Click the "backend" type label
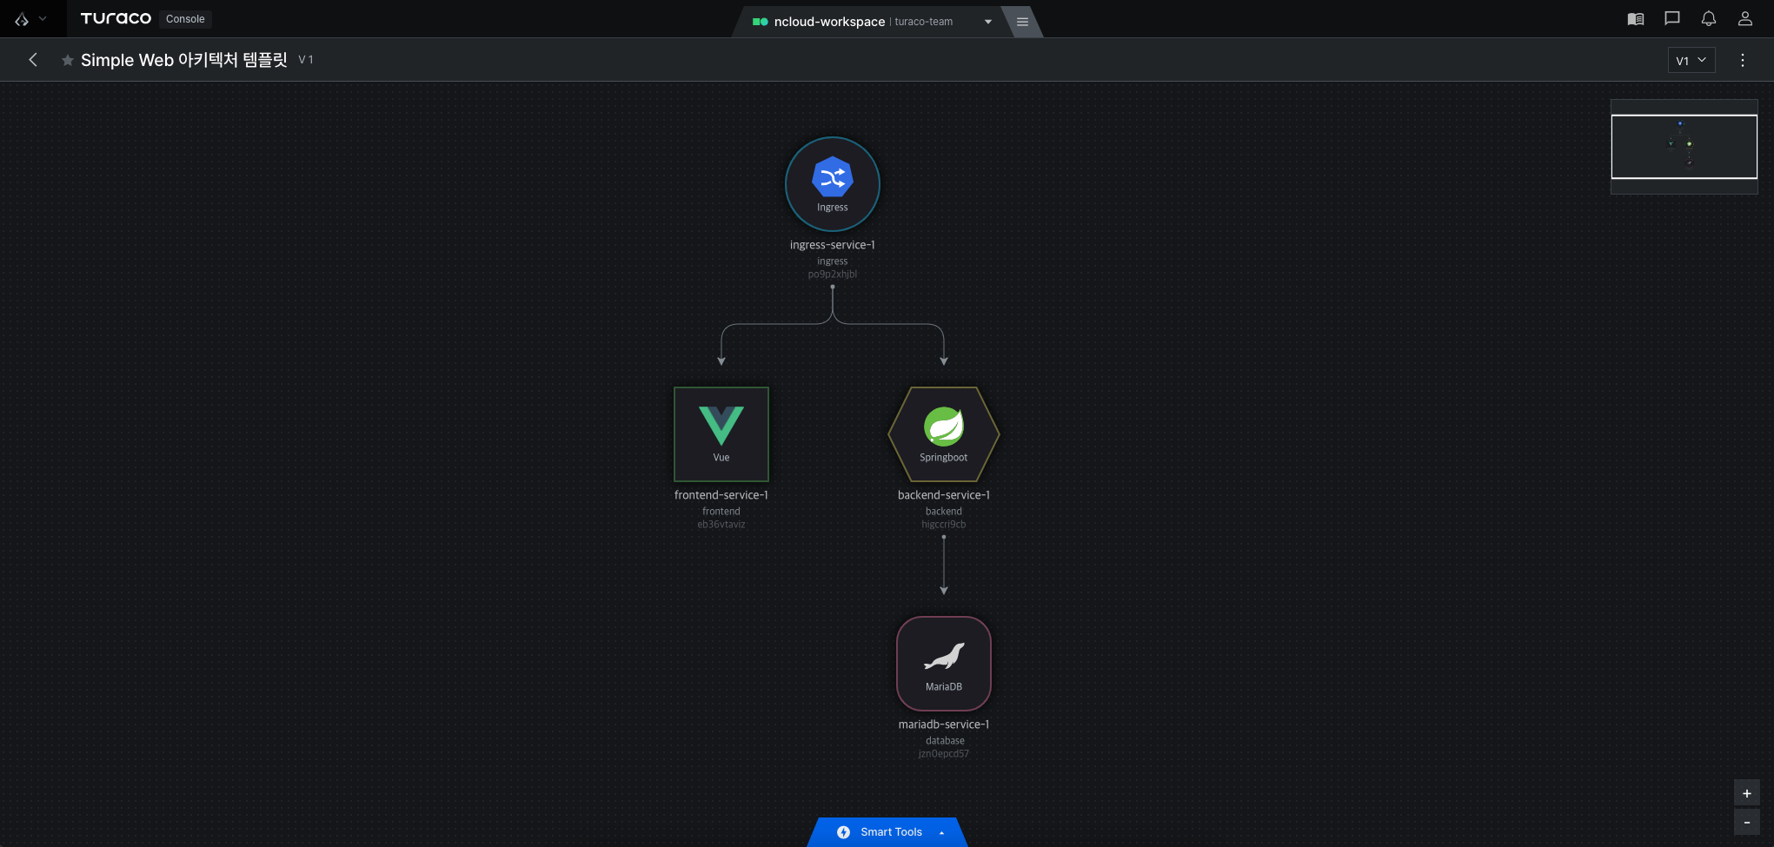 [944, 512]
